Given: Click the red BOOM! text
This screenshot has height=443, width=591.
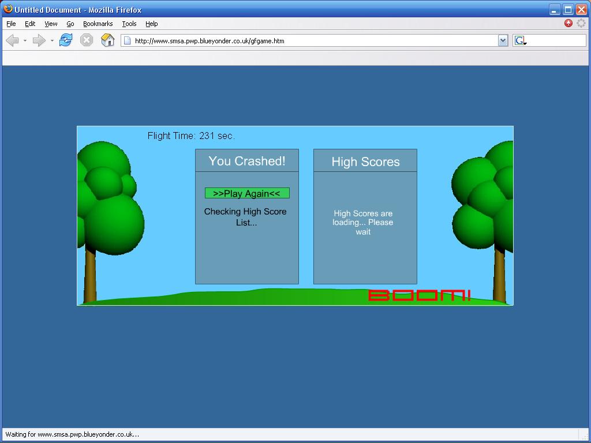Looking at the screenshot, I should point(419,295).
